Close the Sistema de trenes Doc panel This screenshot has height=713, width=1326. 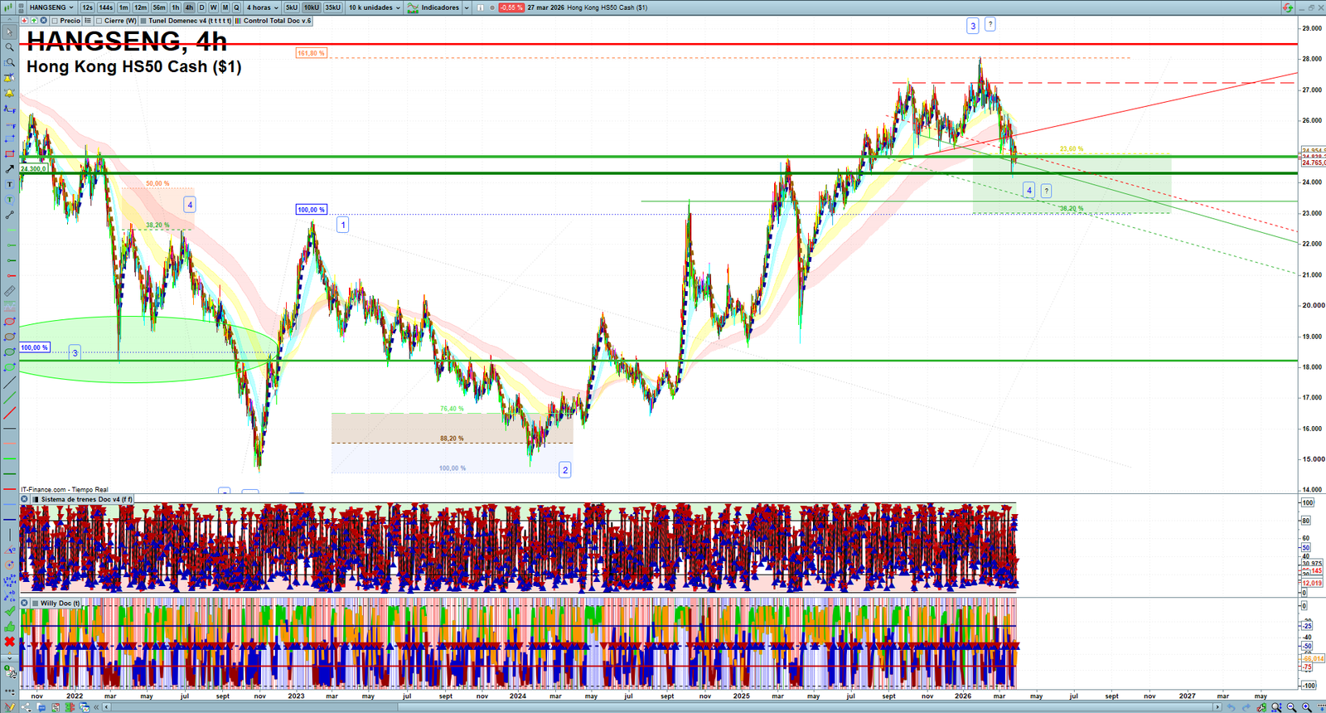click(25, 499)
